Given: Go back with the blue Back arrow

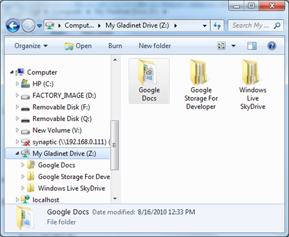Looking at the screenshot, I should pyautogui.click(x=13, y=26).
